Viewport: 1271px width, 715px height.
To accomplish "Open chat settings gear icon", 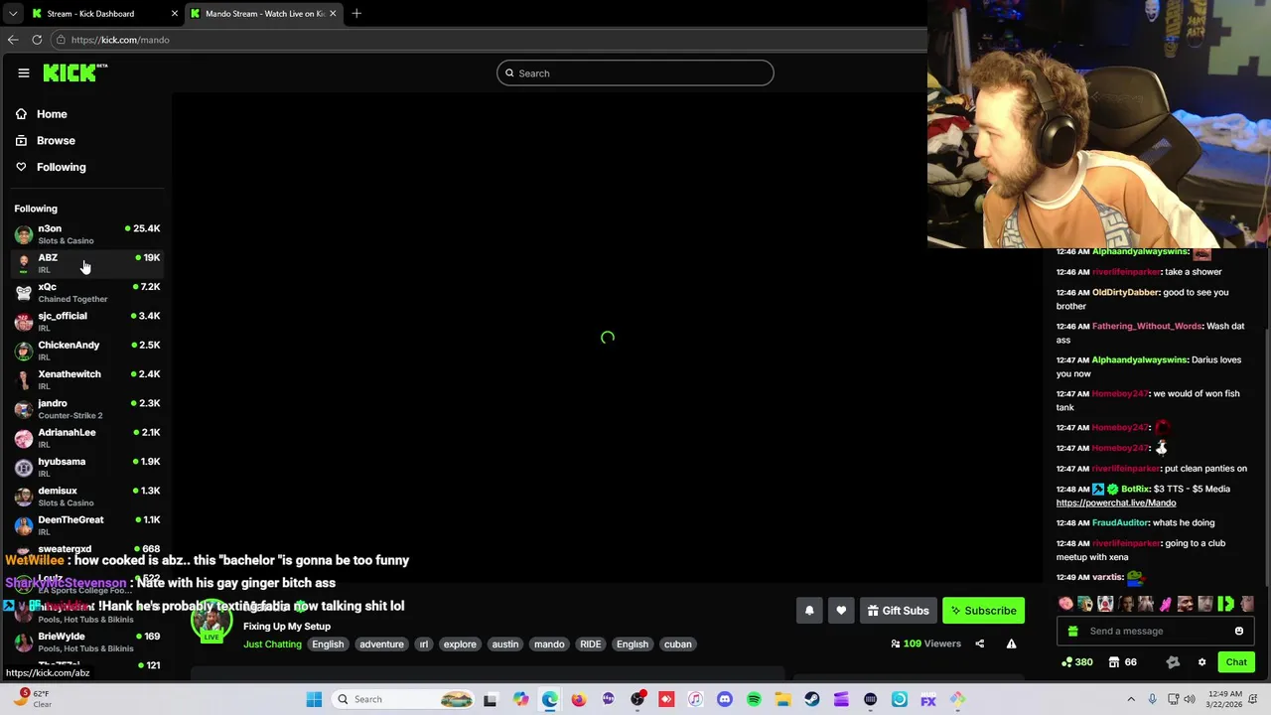I will pos(1201,662).
